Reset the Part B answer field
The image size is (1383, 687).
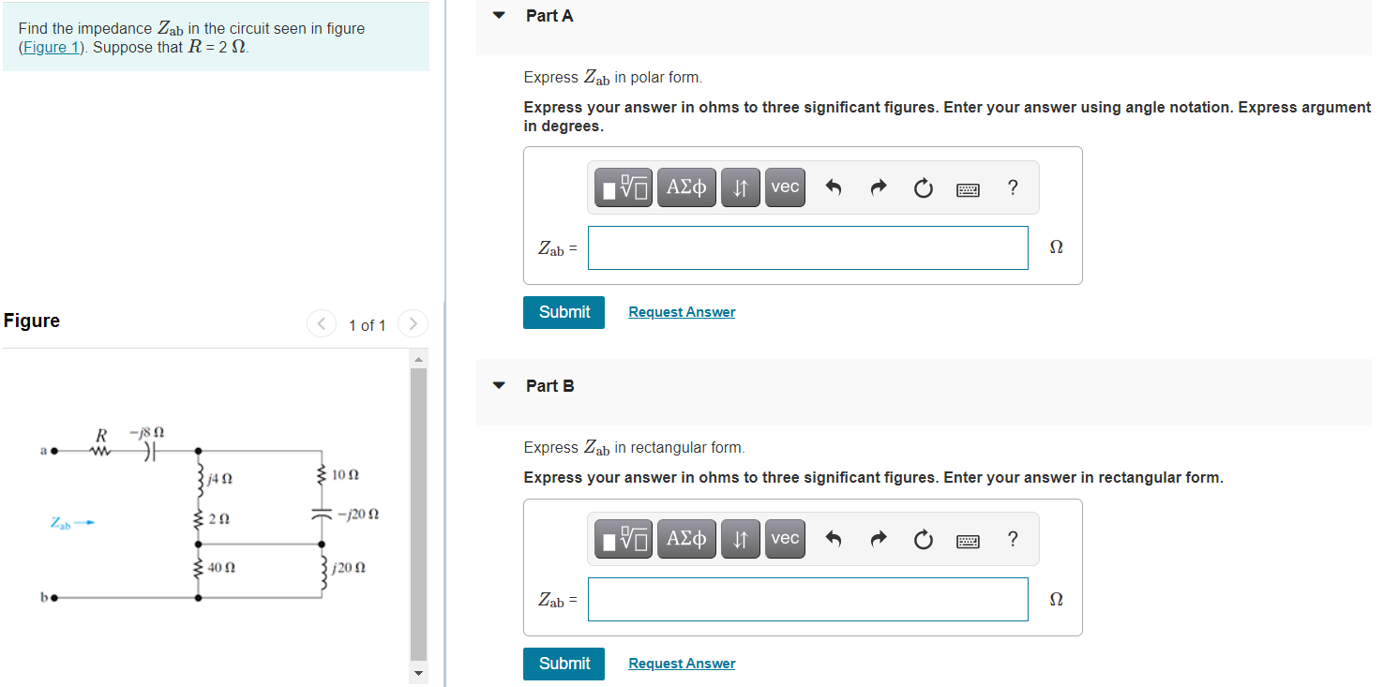tap(924, 540)
